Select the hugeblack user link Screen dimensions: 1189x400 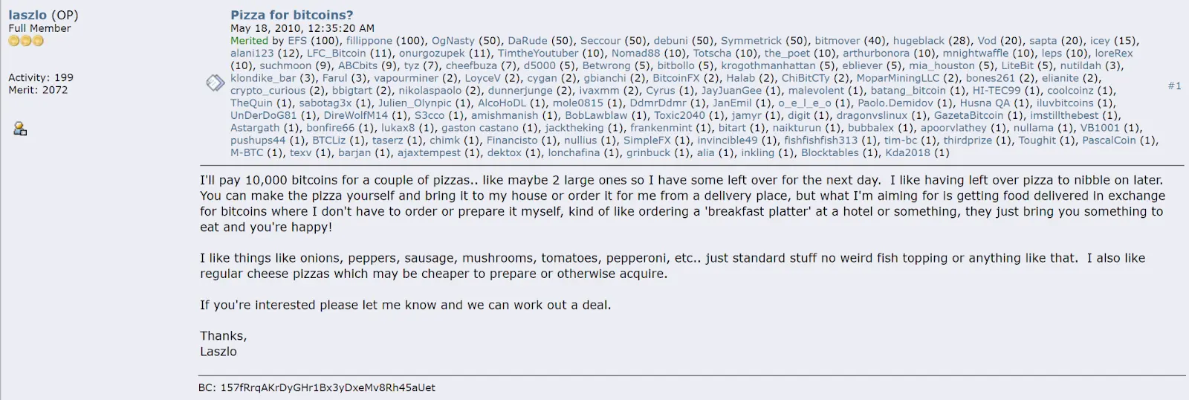pos(919,41)
